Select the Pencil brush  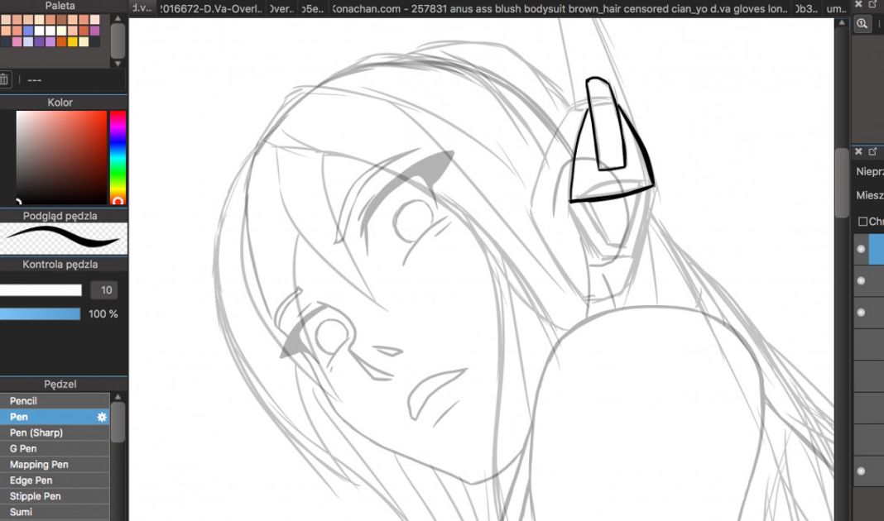[23, 401]
